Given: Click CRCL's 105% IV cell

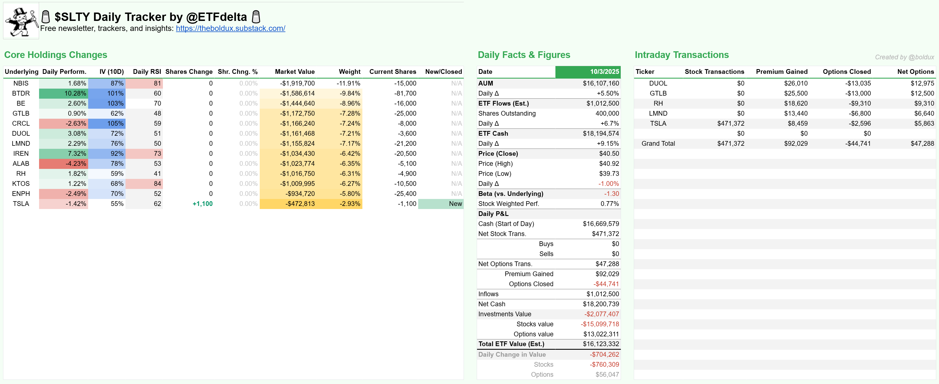Looking at the screenshot, I should 107,123.
